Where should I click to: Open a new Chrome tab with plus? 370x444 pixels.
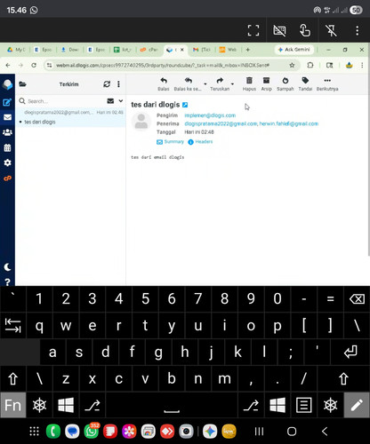click(x=248, y=50)
